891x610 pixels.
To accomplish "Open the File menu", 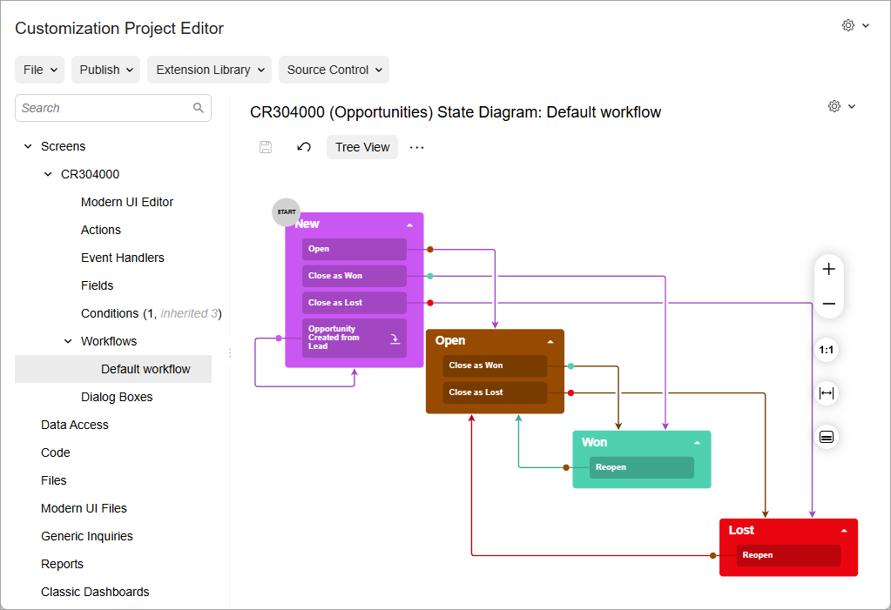I will pos(40,70).
